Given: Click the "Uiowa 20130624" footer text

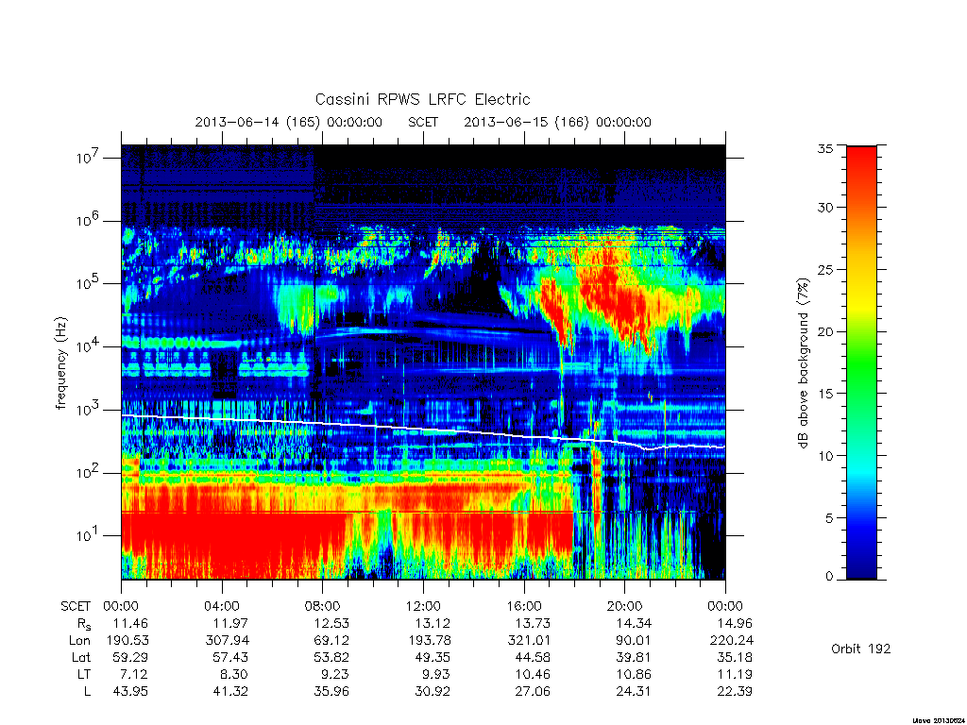Looking at the screenshot, I should coord(938,720).
